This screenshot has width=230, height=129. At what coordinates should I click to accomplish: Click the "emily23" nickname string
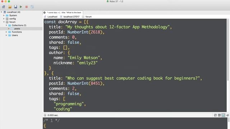87,63
